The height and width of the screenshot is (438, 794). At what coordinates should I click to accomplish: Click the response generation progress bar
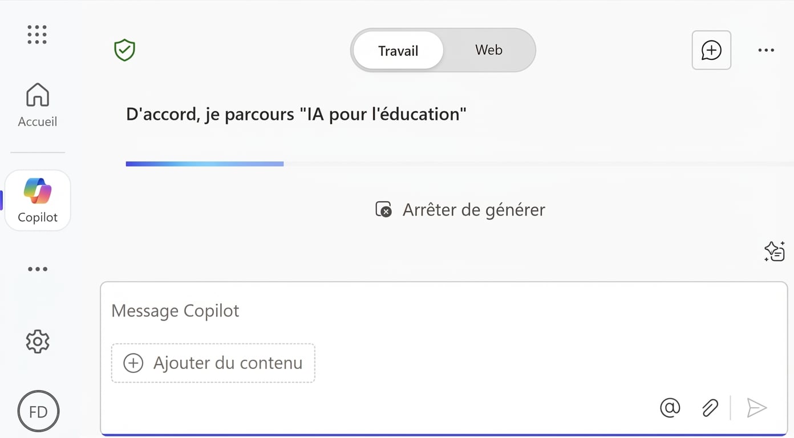coord(204,164)
